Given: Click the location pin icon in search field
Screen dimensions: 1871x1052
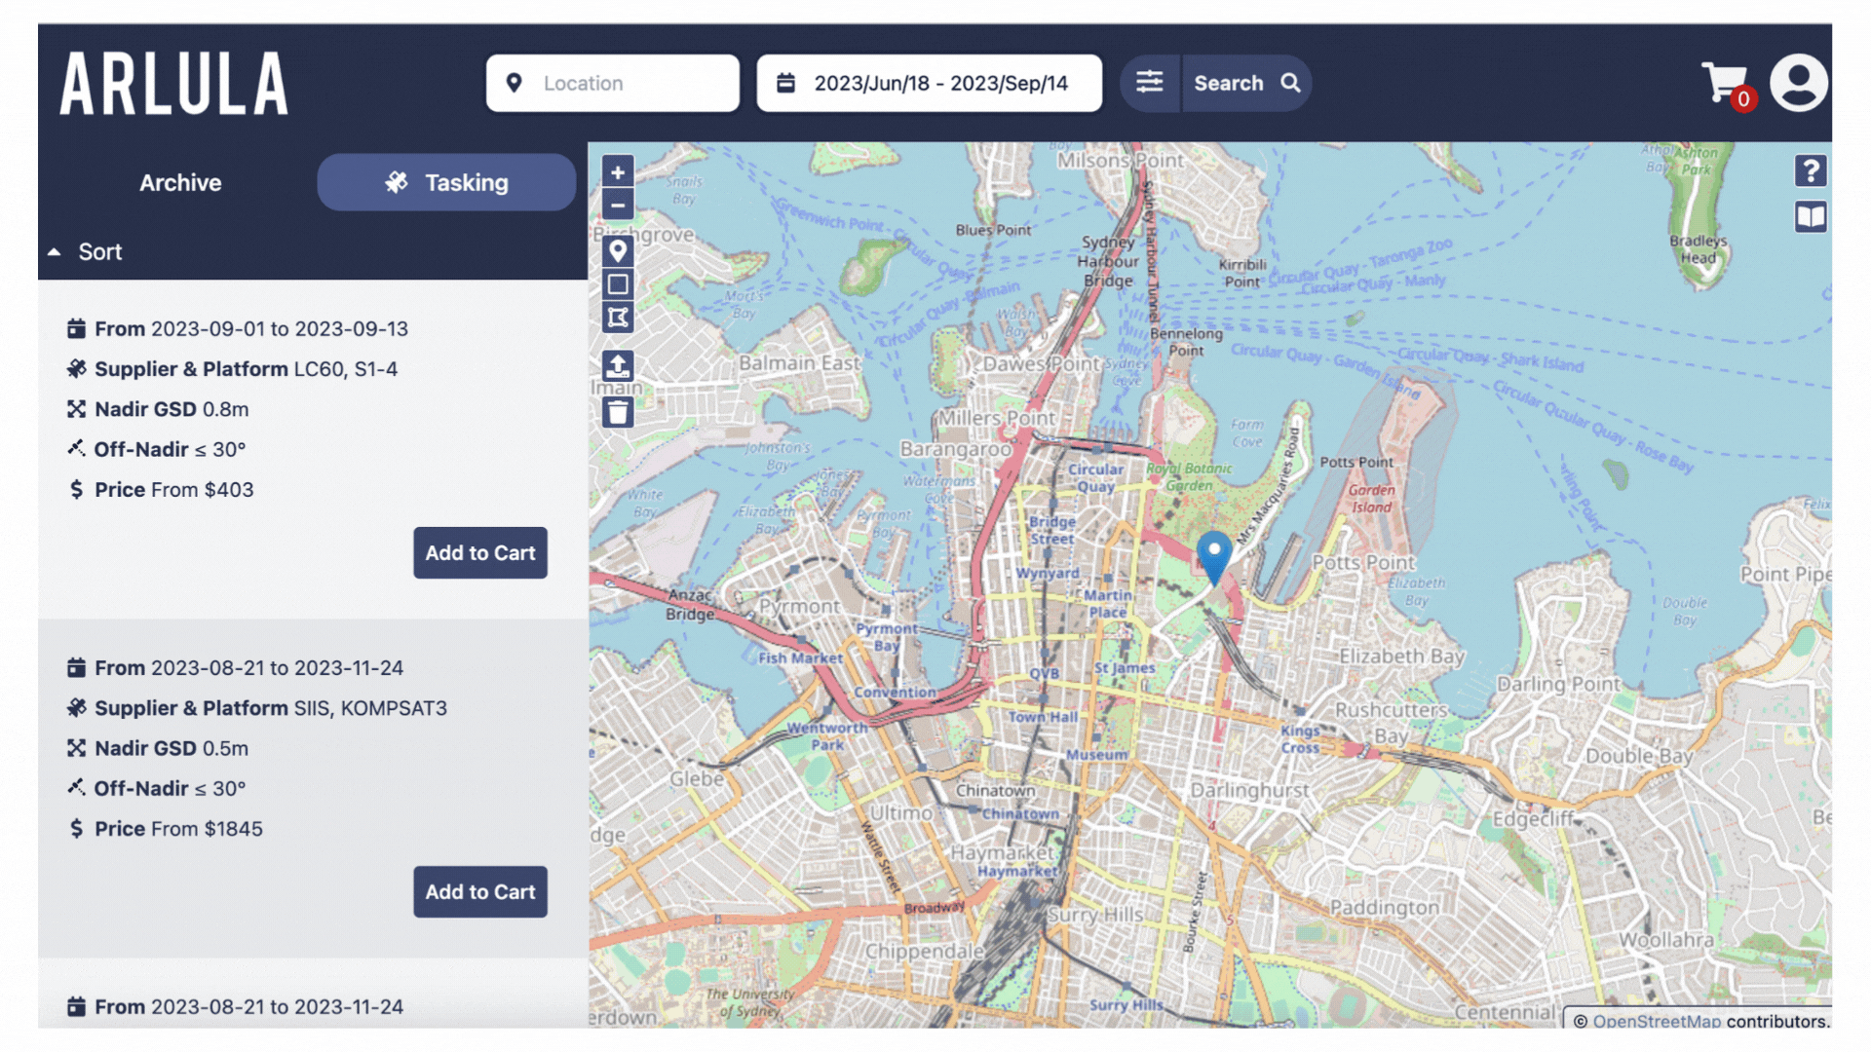Looking at the screenshot, I should coord(515,83).
